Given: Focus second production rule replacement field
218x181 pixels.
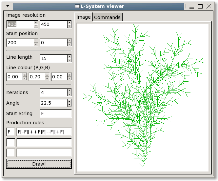Looking at the screenshot, I should coord(44,142).
